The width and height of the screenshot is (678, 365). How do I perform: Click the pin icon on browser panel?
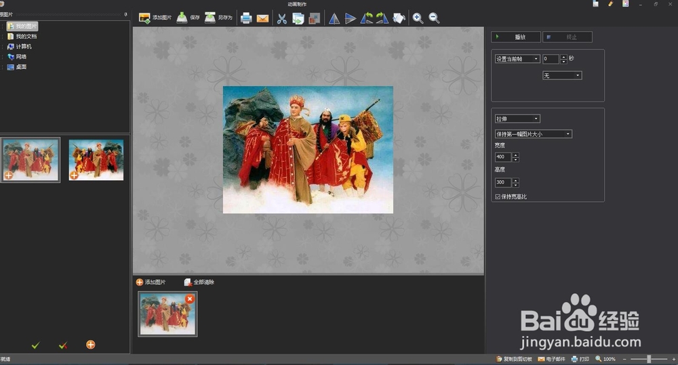126,14
